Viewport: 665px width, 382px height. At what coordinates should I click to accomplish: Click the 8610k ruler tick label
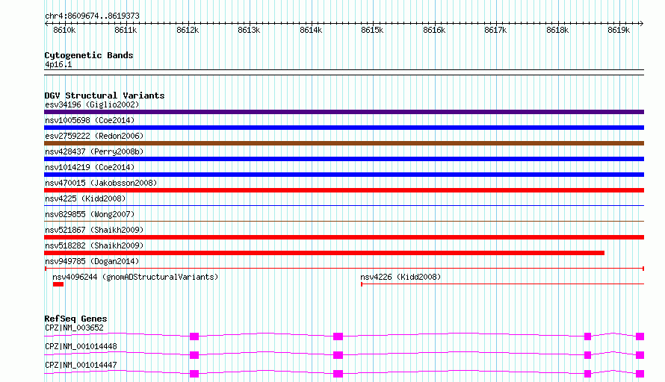click(x=64, y=30)
